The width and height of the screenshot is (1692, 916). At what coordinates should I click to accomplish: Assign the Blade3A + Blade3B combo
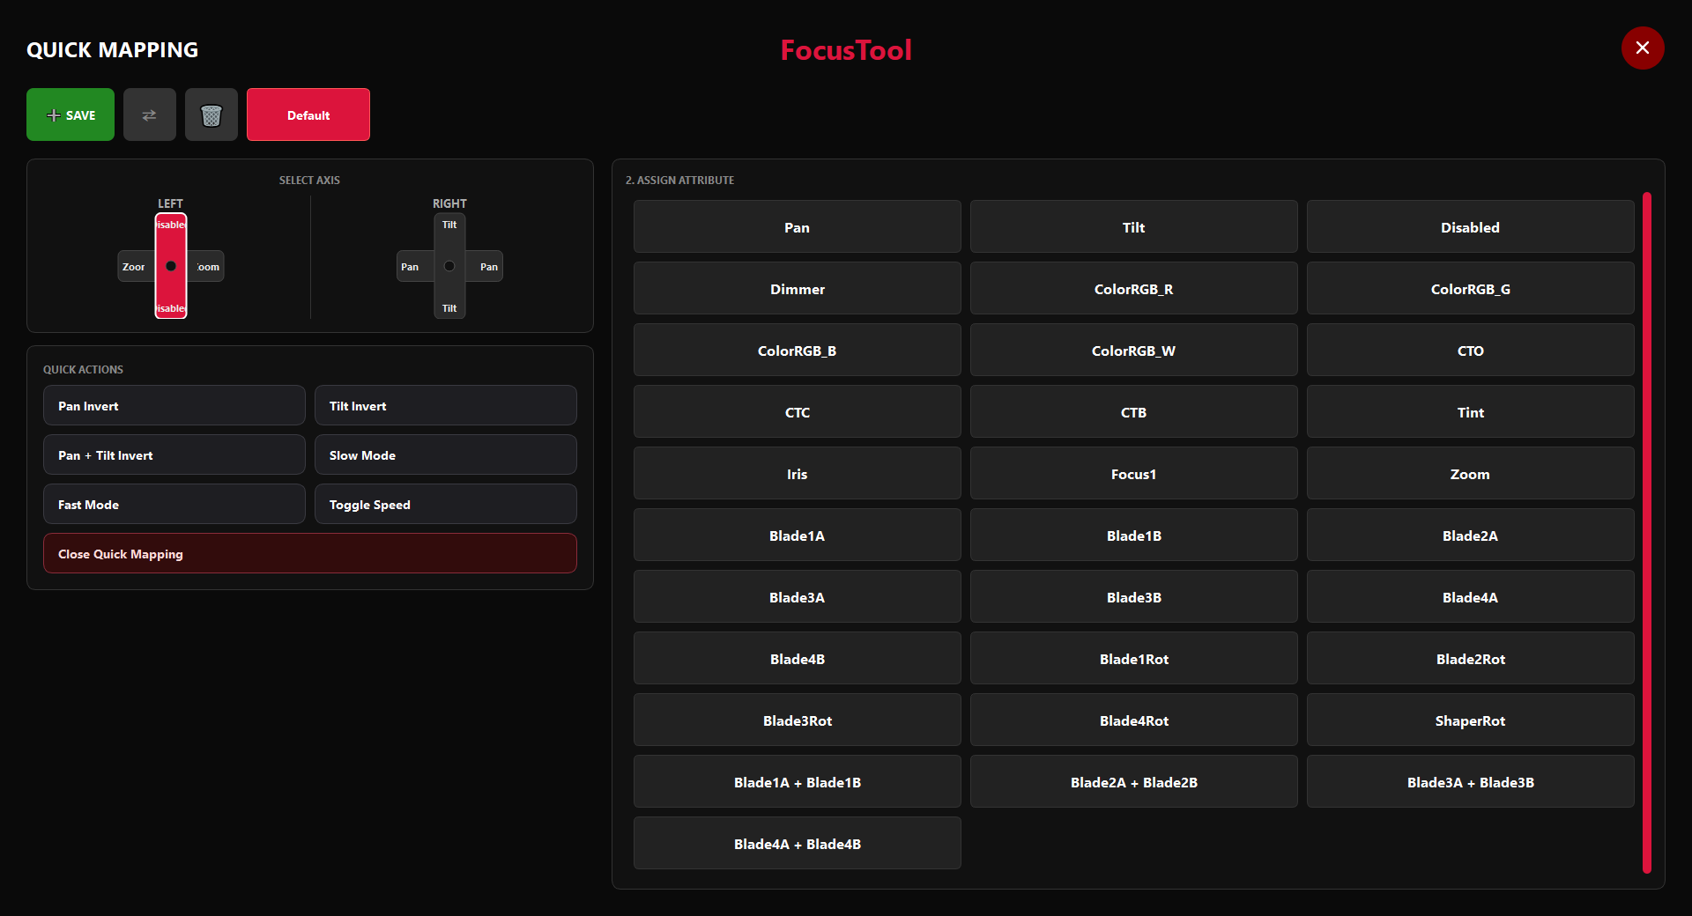1471,781
